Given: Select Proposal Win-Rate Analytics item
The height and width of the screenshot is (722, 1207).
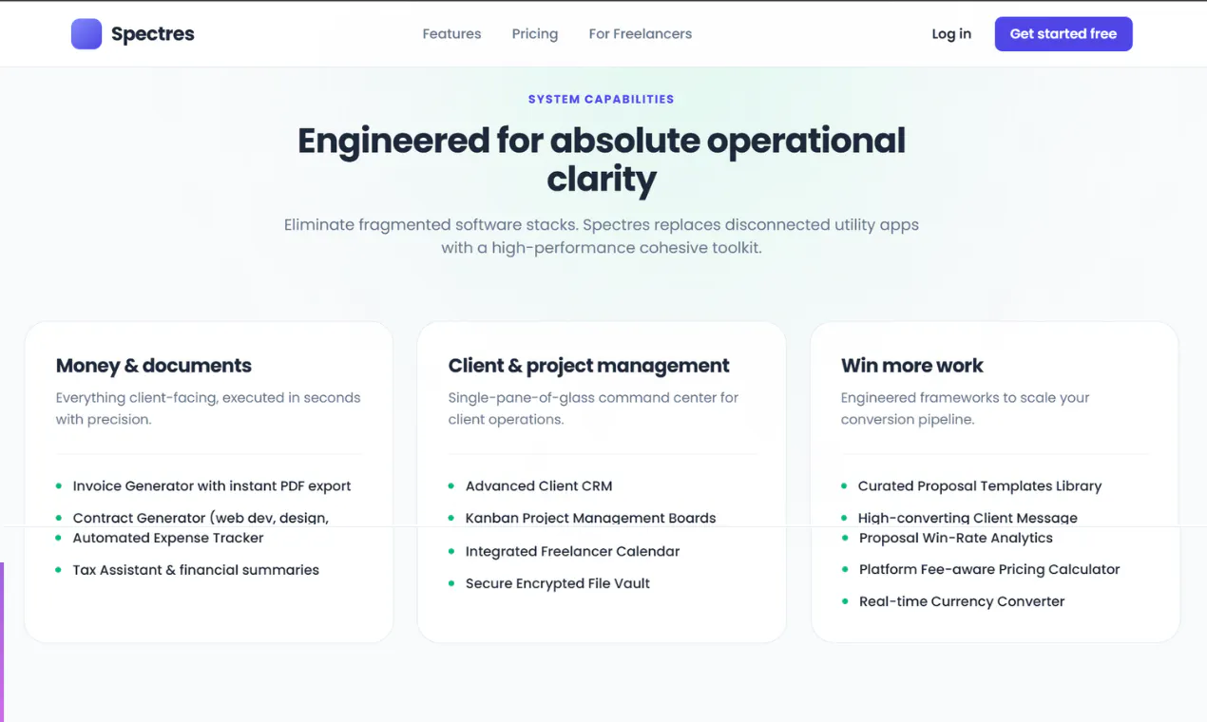Looking at the screenshot, I should click(956, 538).
